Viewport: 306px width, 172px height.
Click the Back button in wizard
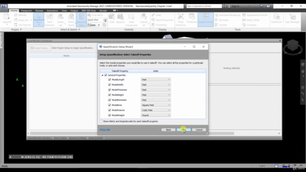(x=168, y=129)
